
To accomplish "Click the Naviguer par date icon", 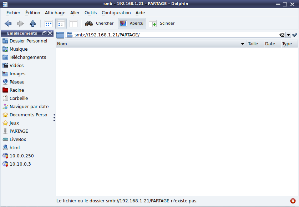I will [x=5, y=106].
